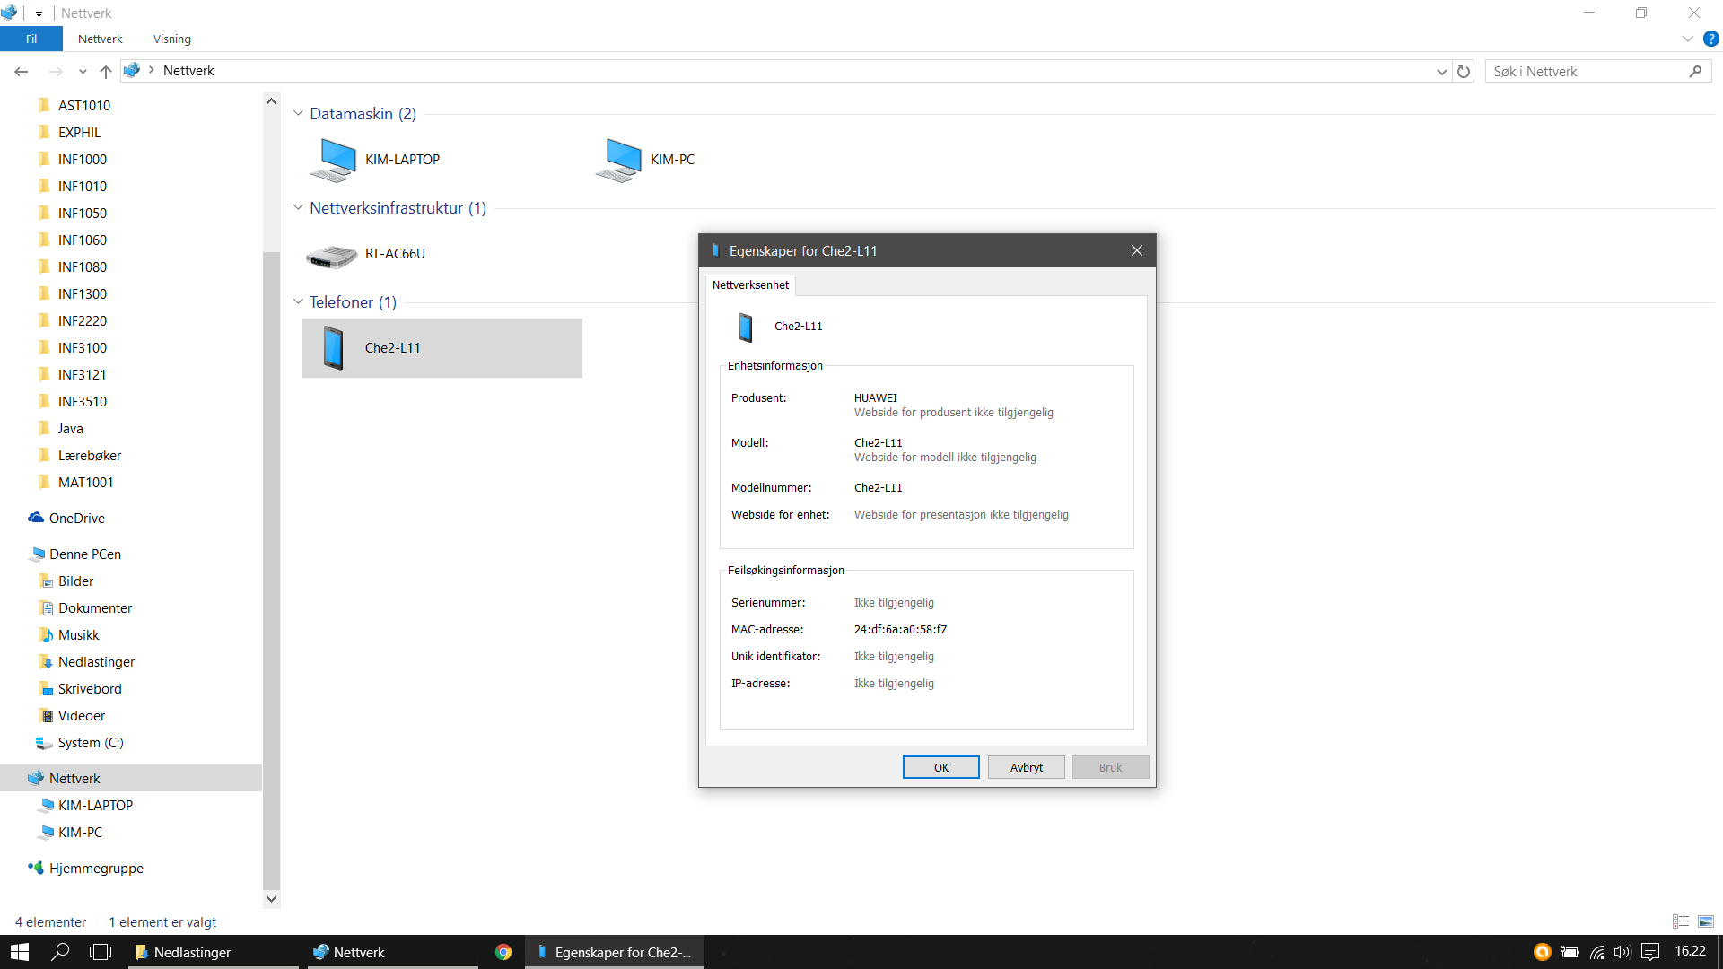Open Hjemmegruppe in navigation pane
Viewport: 1723px width, 969px height.
[x=96, y=869]
